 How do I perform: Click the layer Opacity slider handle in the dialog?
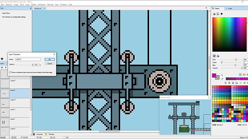pos(33,65)
